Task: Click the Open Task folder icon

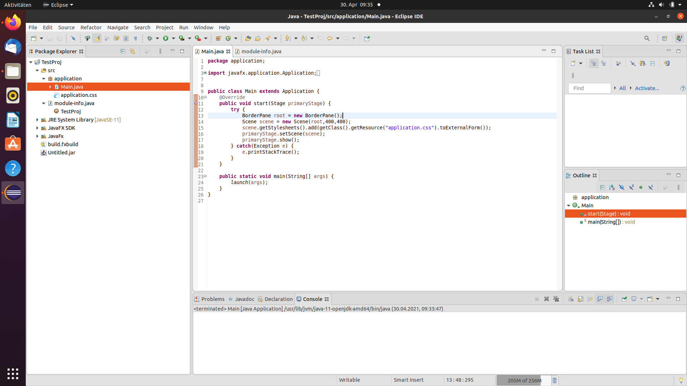Action: (x=258, y=38)
